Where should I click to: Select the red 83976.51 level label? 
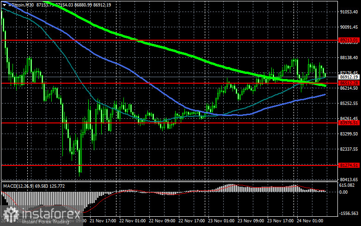349,123
